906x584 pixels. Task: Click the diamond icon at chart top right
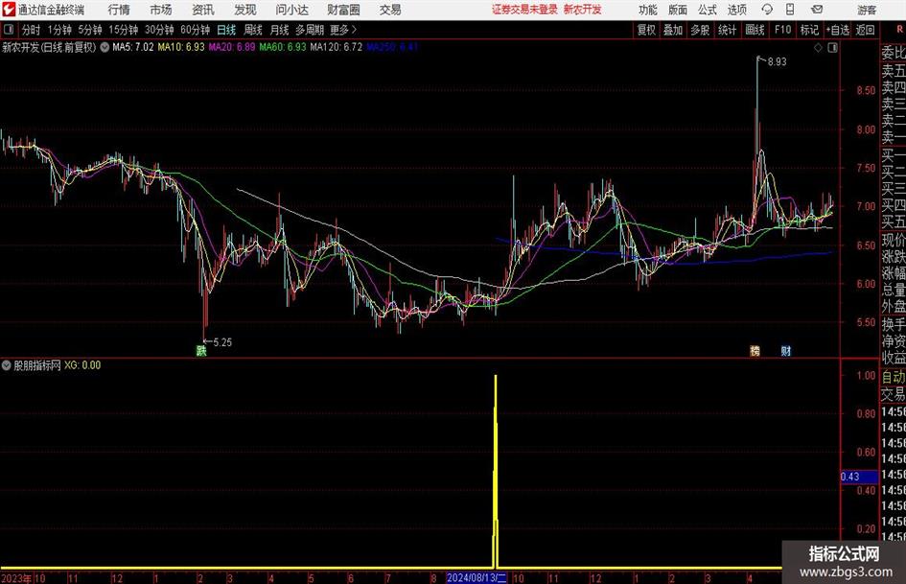coord(818,48)
